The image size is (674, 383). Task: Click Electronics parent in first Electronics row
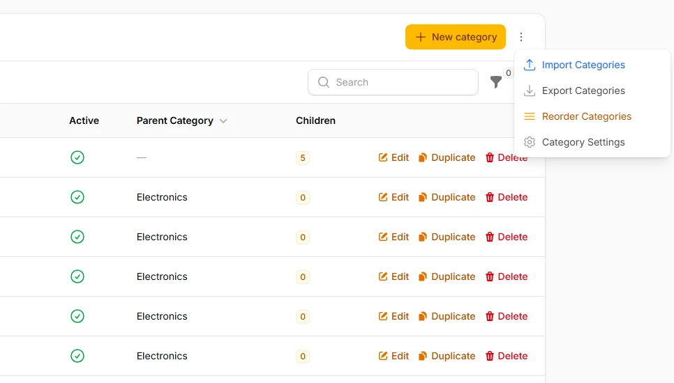pos(162,197)
